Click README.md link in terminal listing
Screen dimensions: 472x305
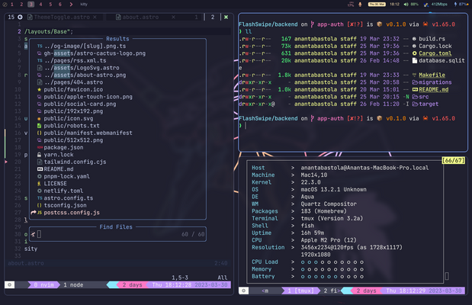pos(433,89)
